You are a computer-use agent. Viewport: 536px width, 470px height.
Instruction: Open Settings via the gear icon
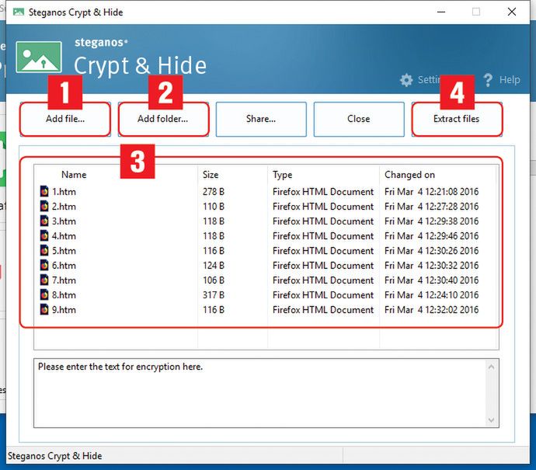(406, 80)
